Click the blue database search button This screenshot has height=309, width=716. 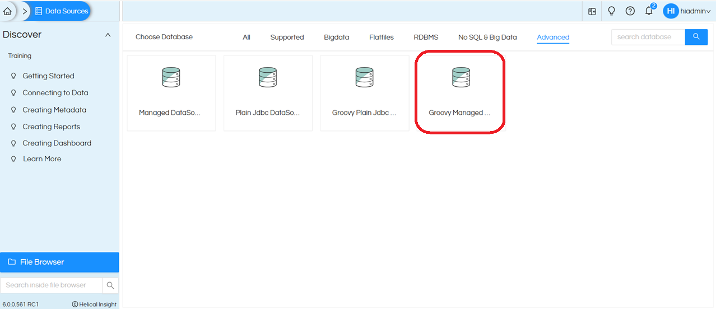click(696, 37)
